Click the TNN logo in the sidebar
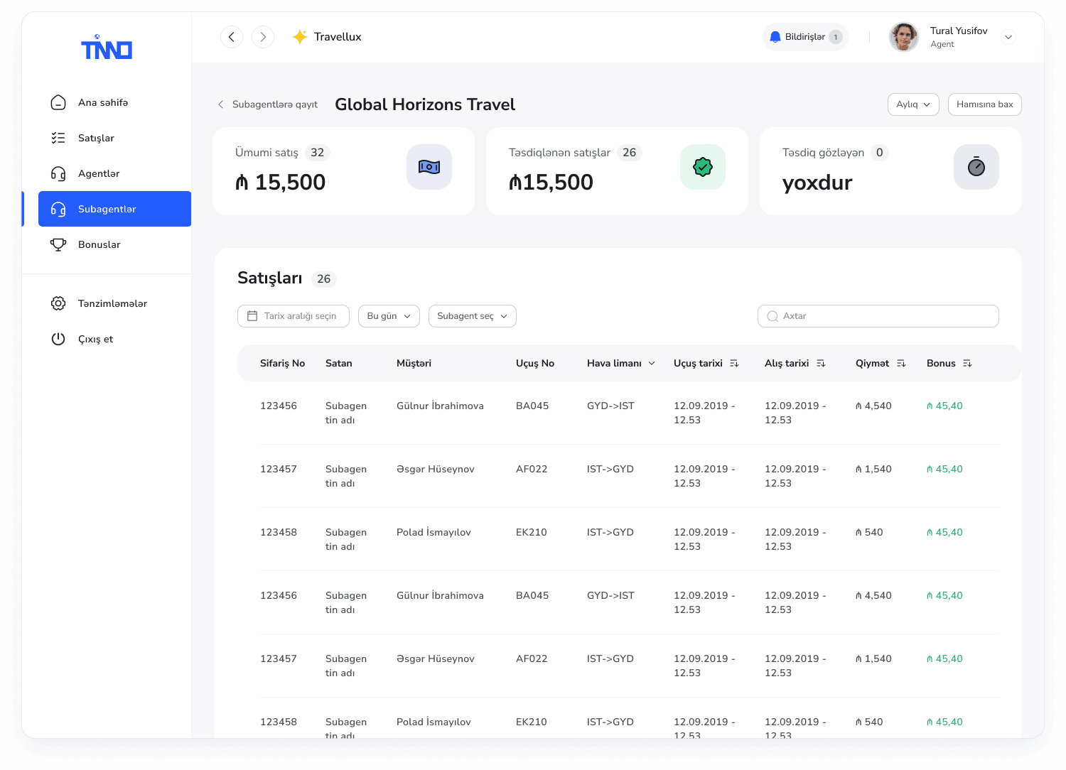 tap(107, 48)
